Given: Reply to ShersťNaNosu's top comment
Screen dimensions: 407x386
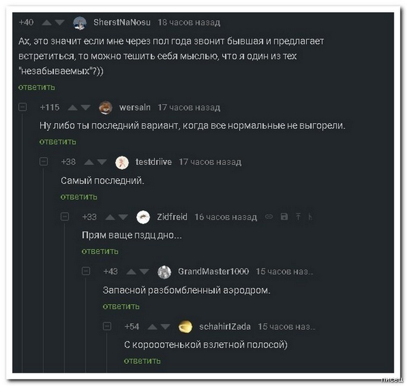Looking at the screenshot, I should coord(36,87).
